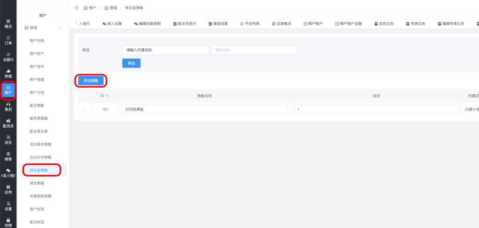Open 订单 orders in the sidebar
This screenshot has width=479, height=228.
coord(8,40)
